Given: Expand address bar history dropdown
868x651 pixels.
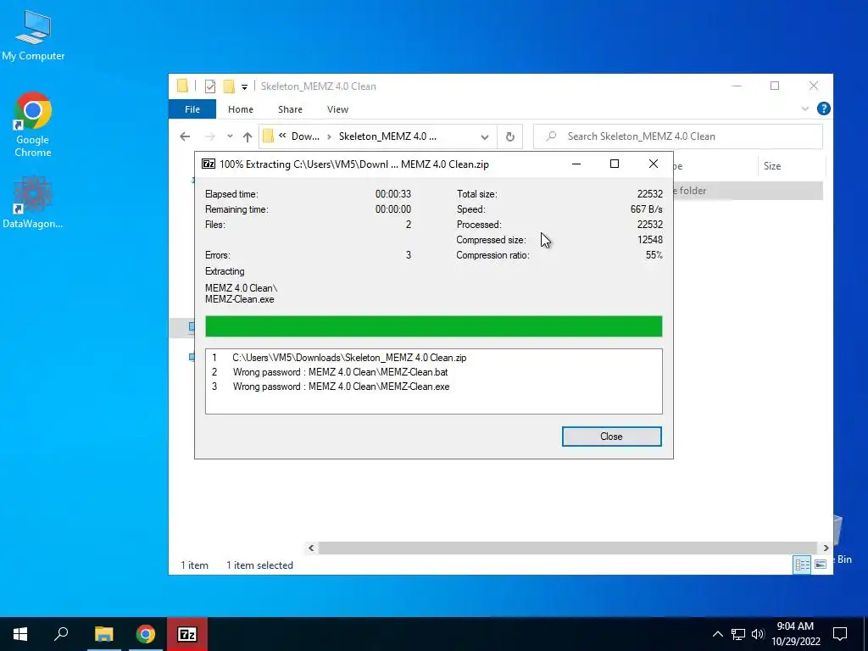Looking at the screenshot, I should (x=484, y=136).
